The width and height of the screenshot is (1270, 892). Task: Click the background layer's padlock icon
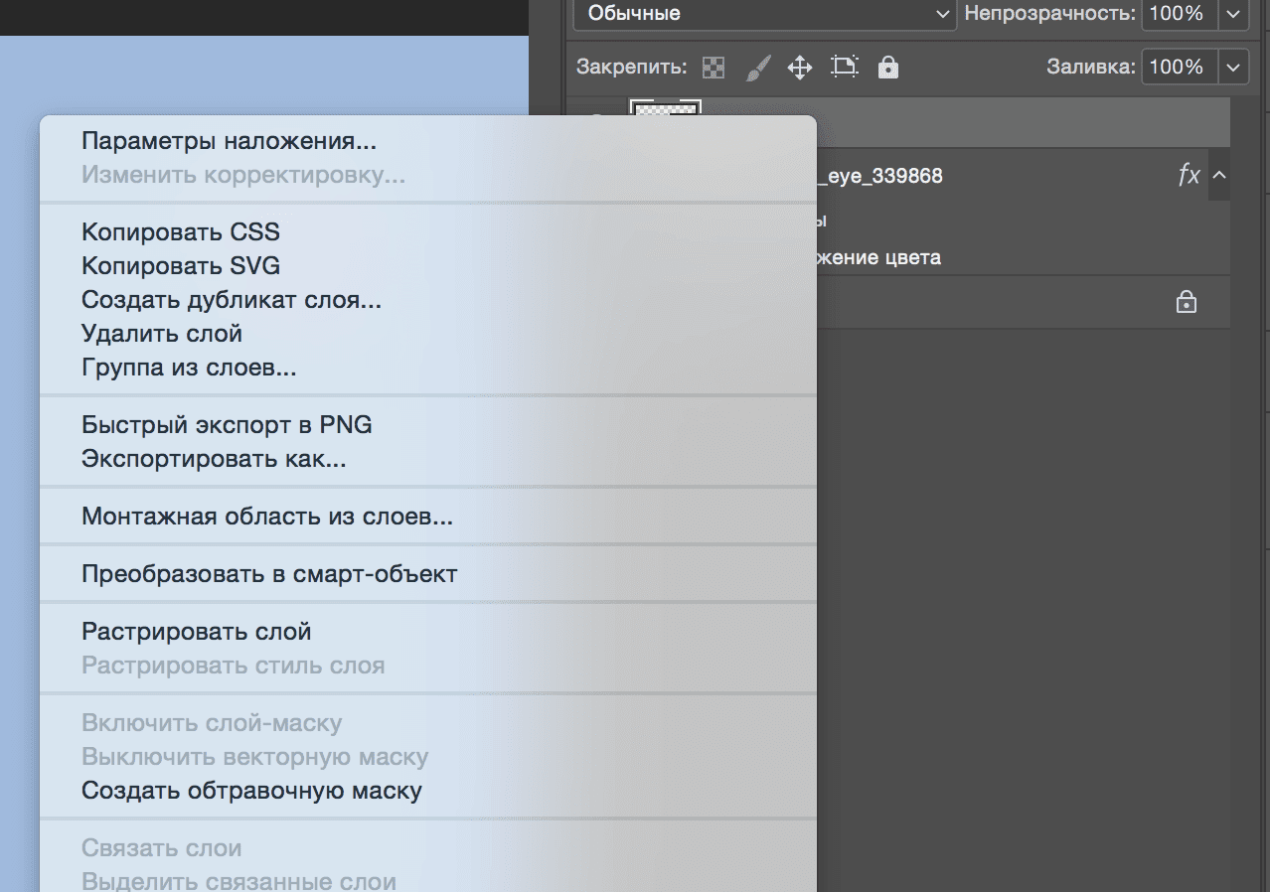click(x=1186, y=302)
